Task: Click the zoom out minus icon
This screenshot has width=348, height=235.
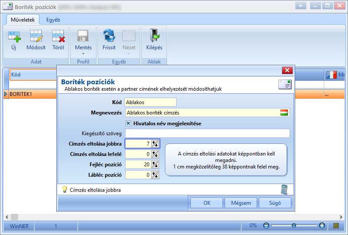Action: [266, 225]
